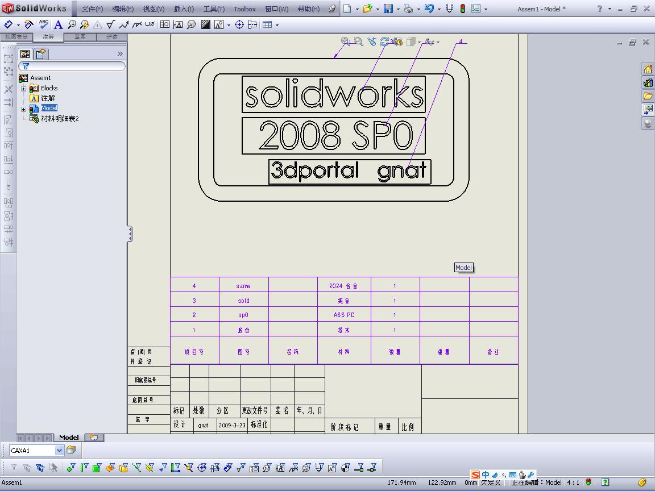Click the Tables tool icon
The image size is (655, 491).
click(267, 24)
